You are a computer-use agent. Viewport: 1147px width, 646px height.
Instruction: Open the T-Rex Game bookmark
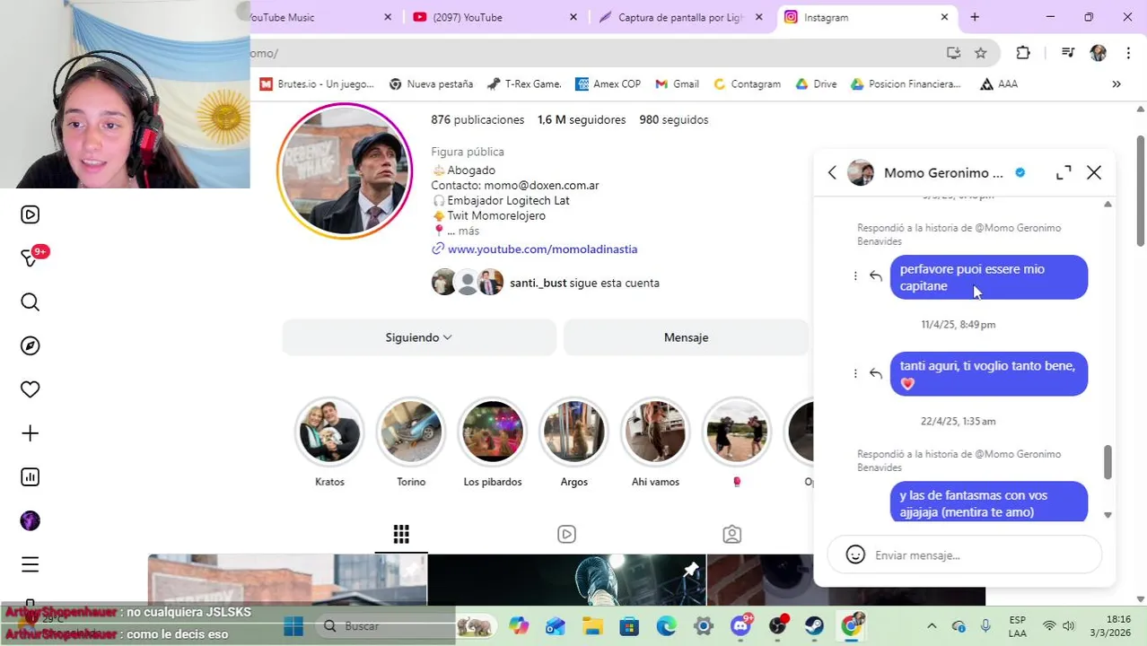[x=524, y=83]
